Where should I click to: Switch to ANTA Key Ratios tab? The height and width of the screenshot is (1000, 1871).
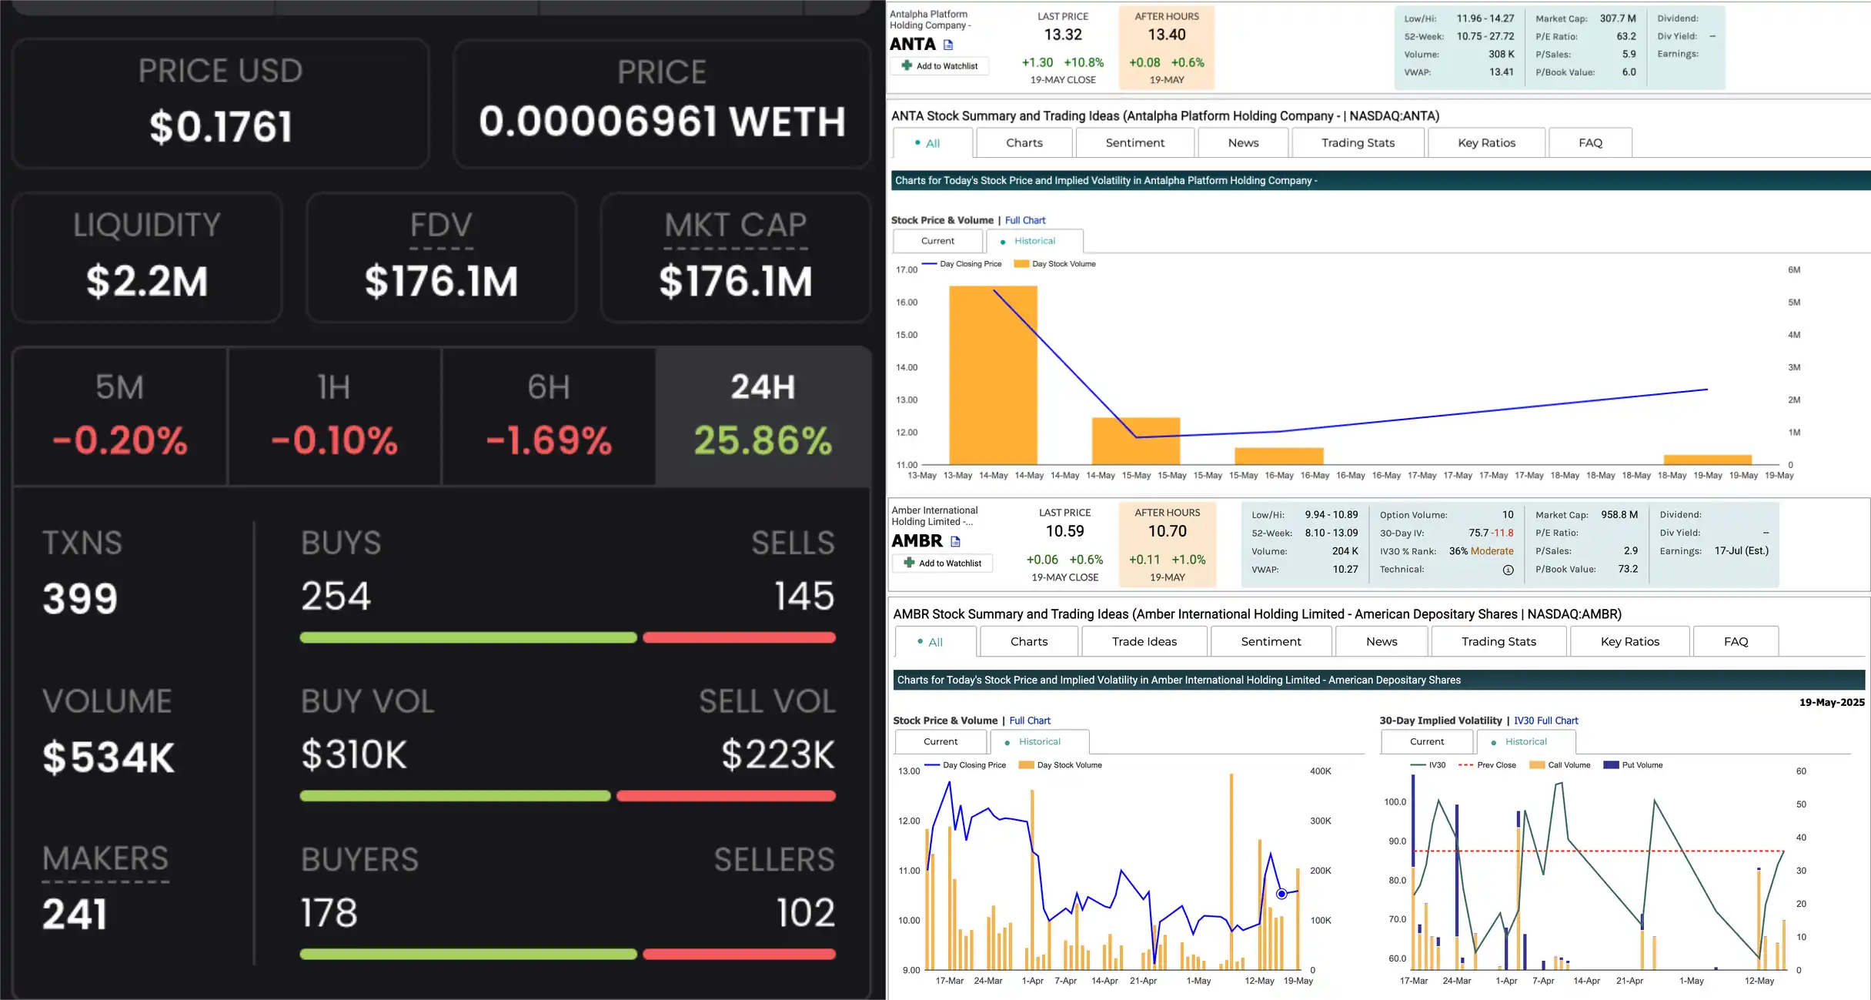[1485, 142]
